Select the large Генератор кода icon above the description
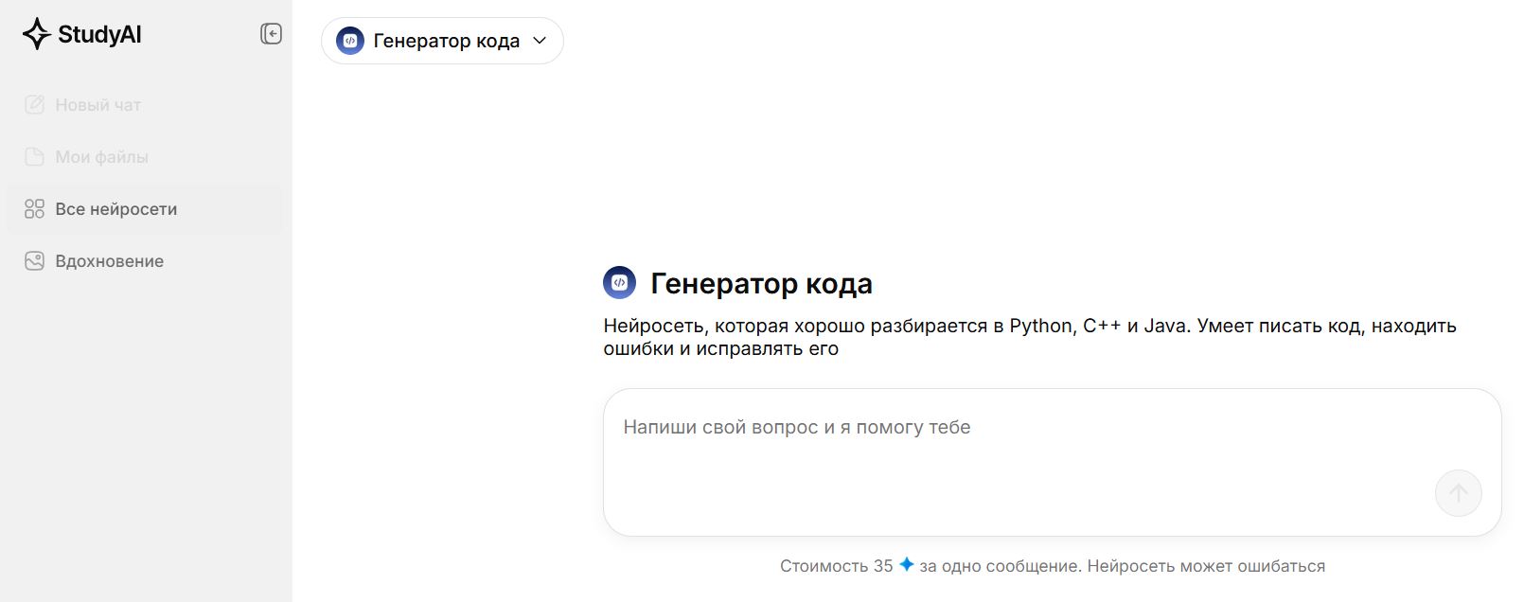 coord(621,282)
